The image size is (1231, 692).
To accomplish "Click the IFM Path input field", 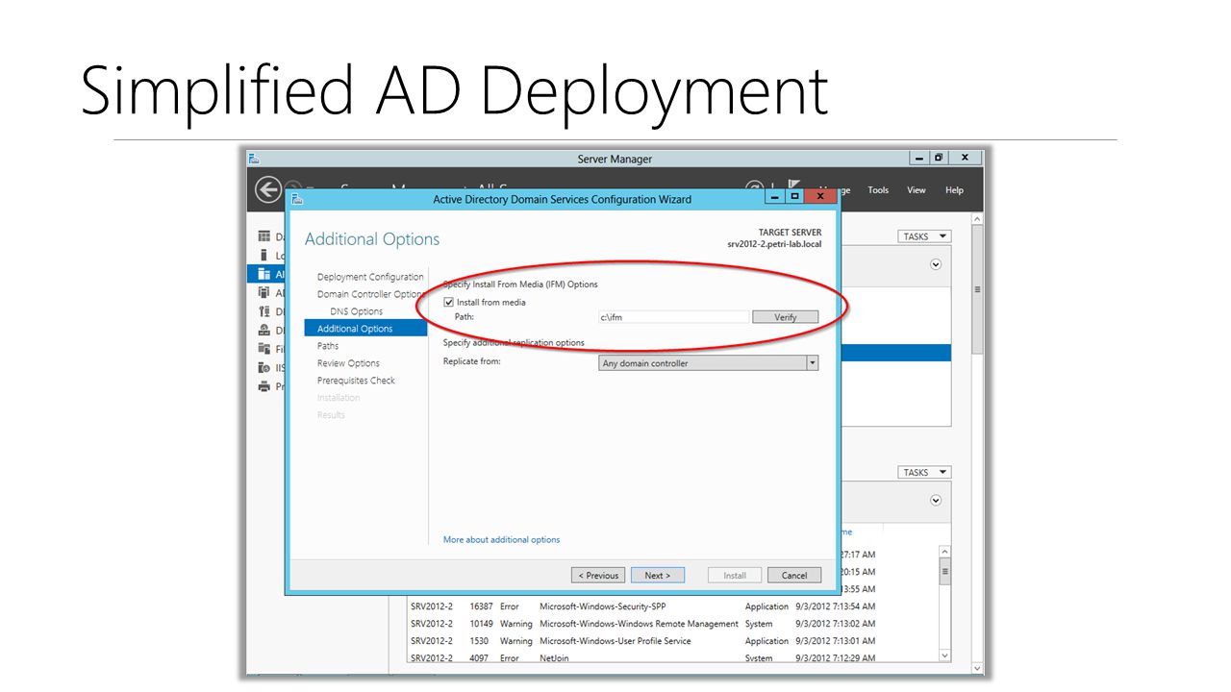I will (x=673, y=317).
